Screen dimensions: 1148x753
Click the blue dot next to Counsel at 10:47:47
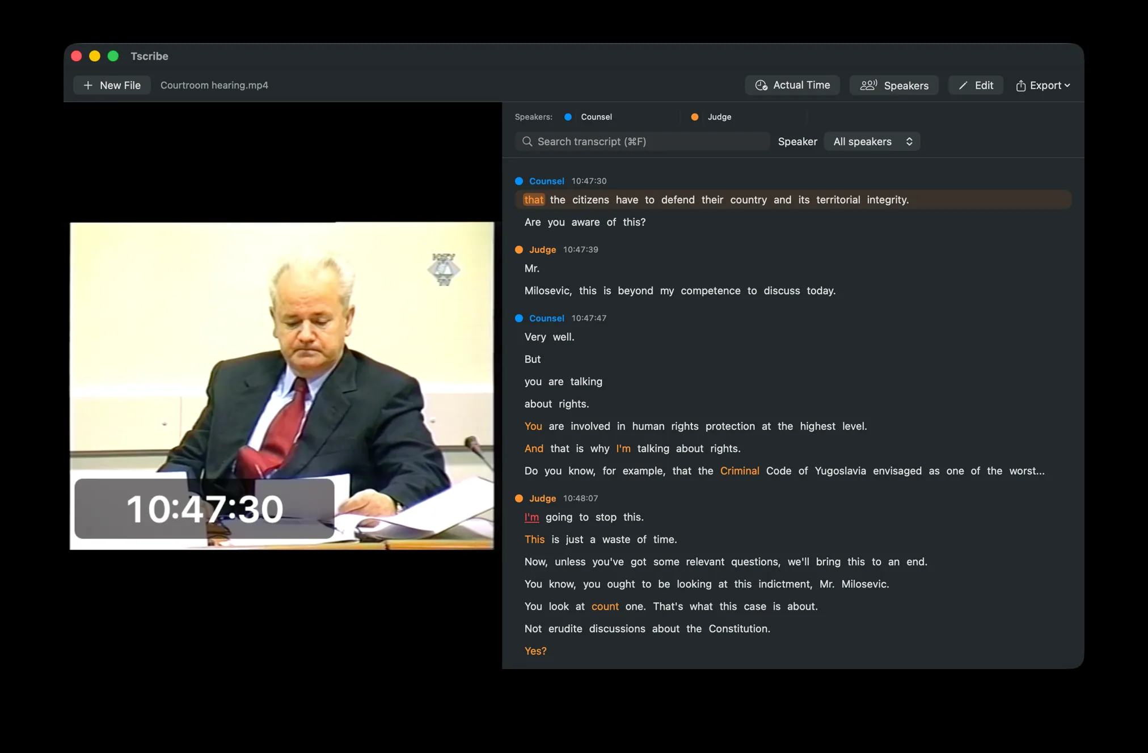[x=518, y=318]
